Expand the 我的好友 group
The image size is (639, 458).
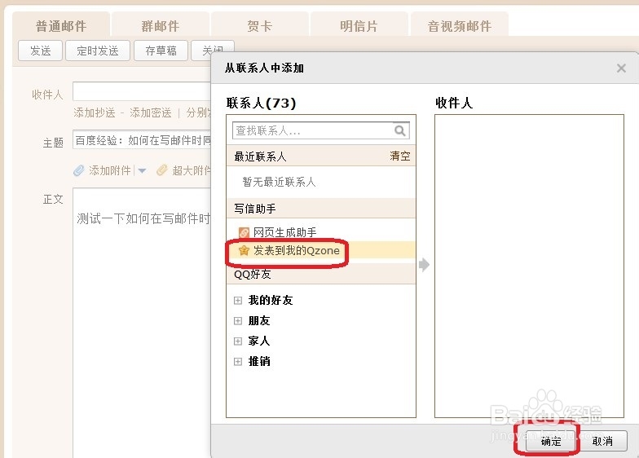(238, 300)
